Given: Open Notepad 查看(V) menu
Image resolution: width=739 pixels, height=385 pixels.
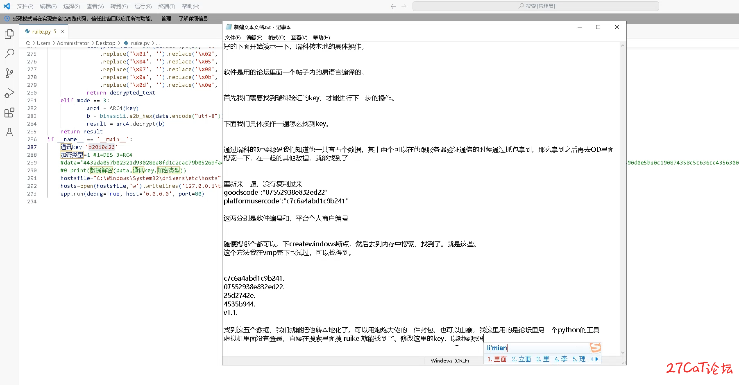Looking at the screenshot, I should 299,37.
